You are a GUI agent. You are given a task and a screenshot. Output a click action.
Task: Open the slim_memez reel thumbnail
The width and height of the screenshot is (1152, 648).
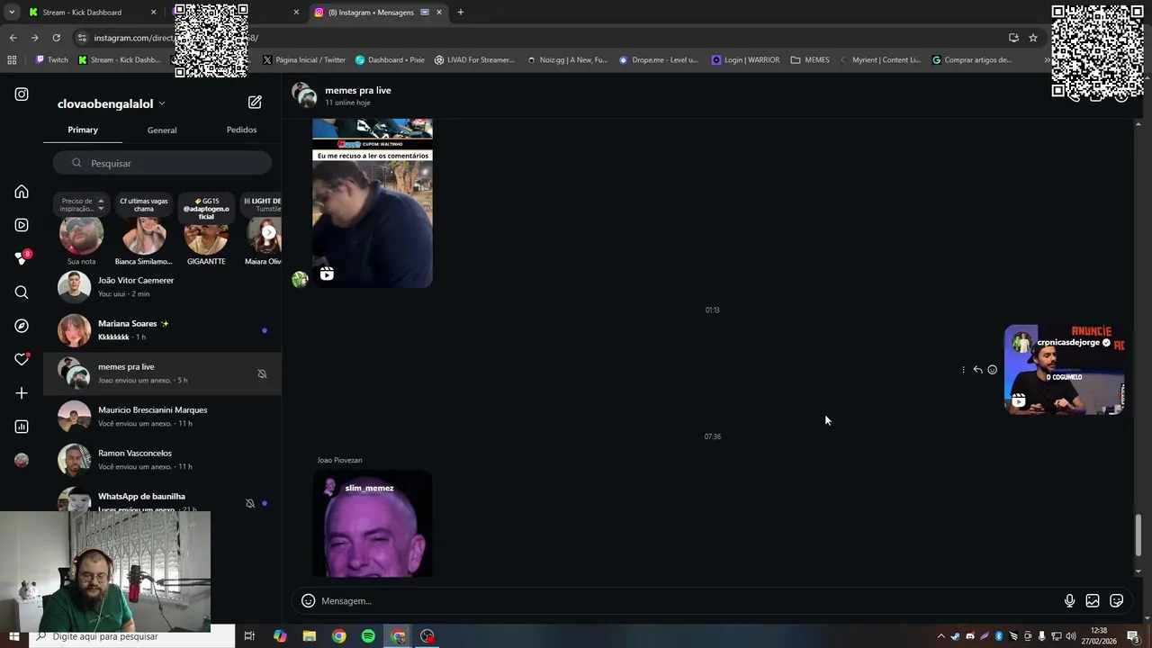pos(373,524)
